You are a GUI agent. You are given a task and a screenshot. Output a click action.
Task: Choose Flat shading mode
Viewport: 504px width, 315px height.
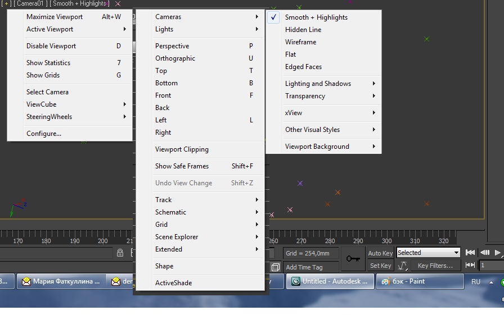324,54
